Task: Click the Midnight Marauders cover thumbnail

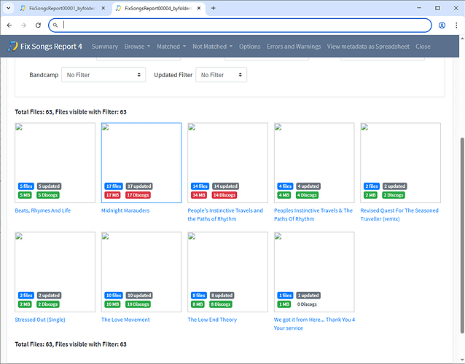Action: click(141, 163)
